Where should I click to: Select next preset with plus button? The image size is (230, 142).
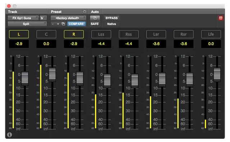tap(58, 24)
